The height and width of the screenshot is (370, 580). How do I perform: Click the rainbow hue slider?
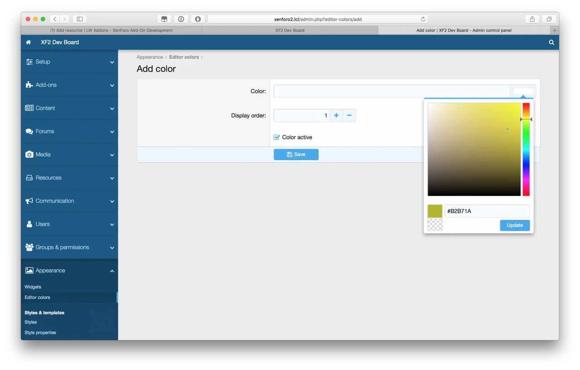[x=526, y=150]
